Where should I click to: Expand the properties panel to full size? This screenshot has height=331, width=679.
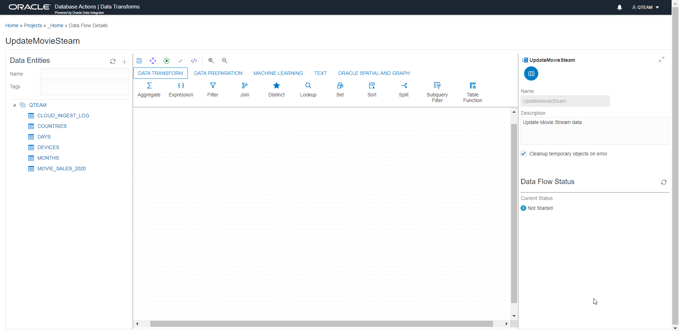[x=662, y=59]
